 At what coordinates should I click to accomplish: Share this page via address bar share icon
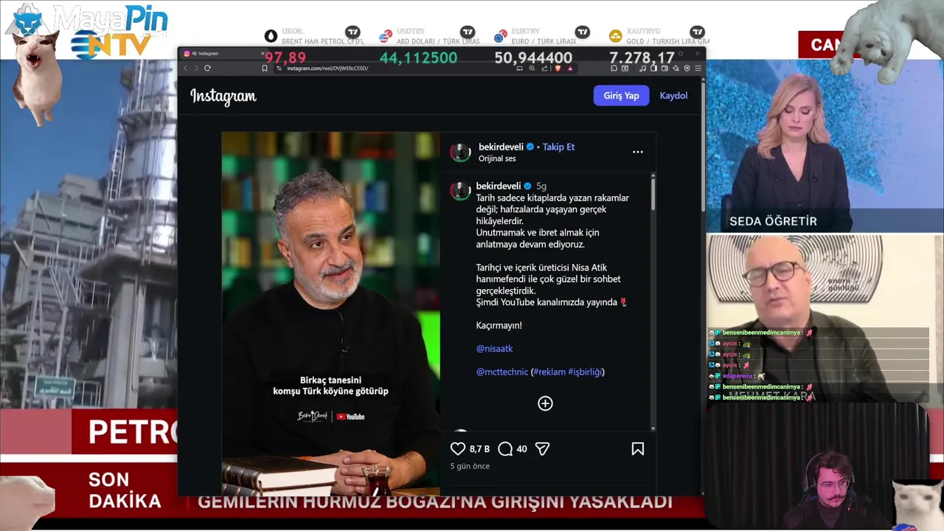[544, 68]
